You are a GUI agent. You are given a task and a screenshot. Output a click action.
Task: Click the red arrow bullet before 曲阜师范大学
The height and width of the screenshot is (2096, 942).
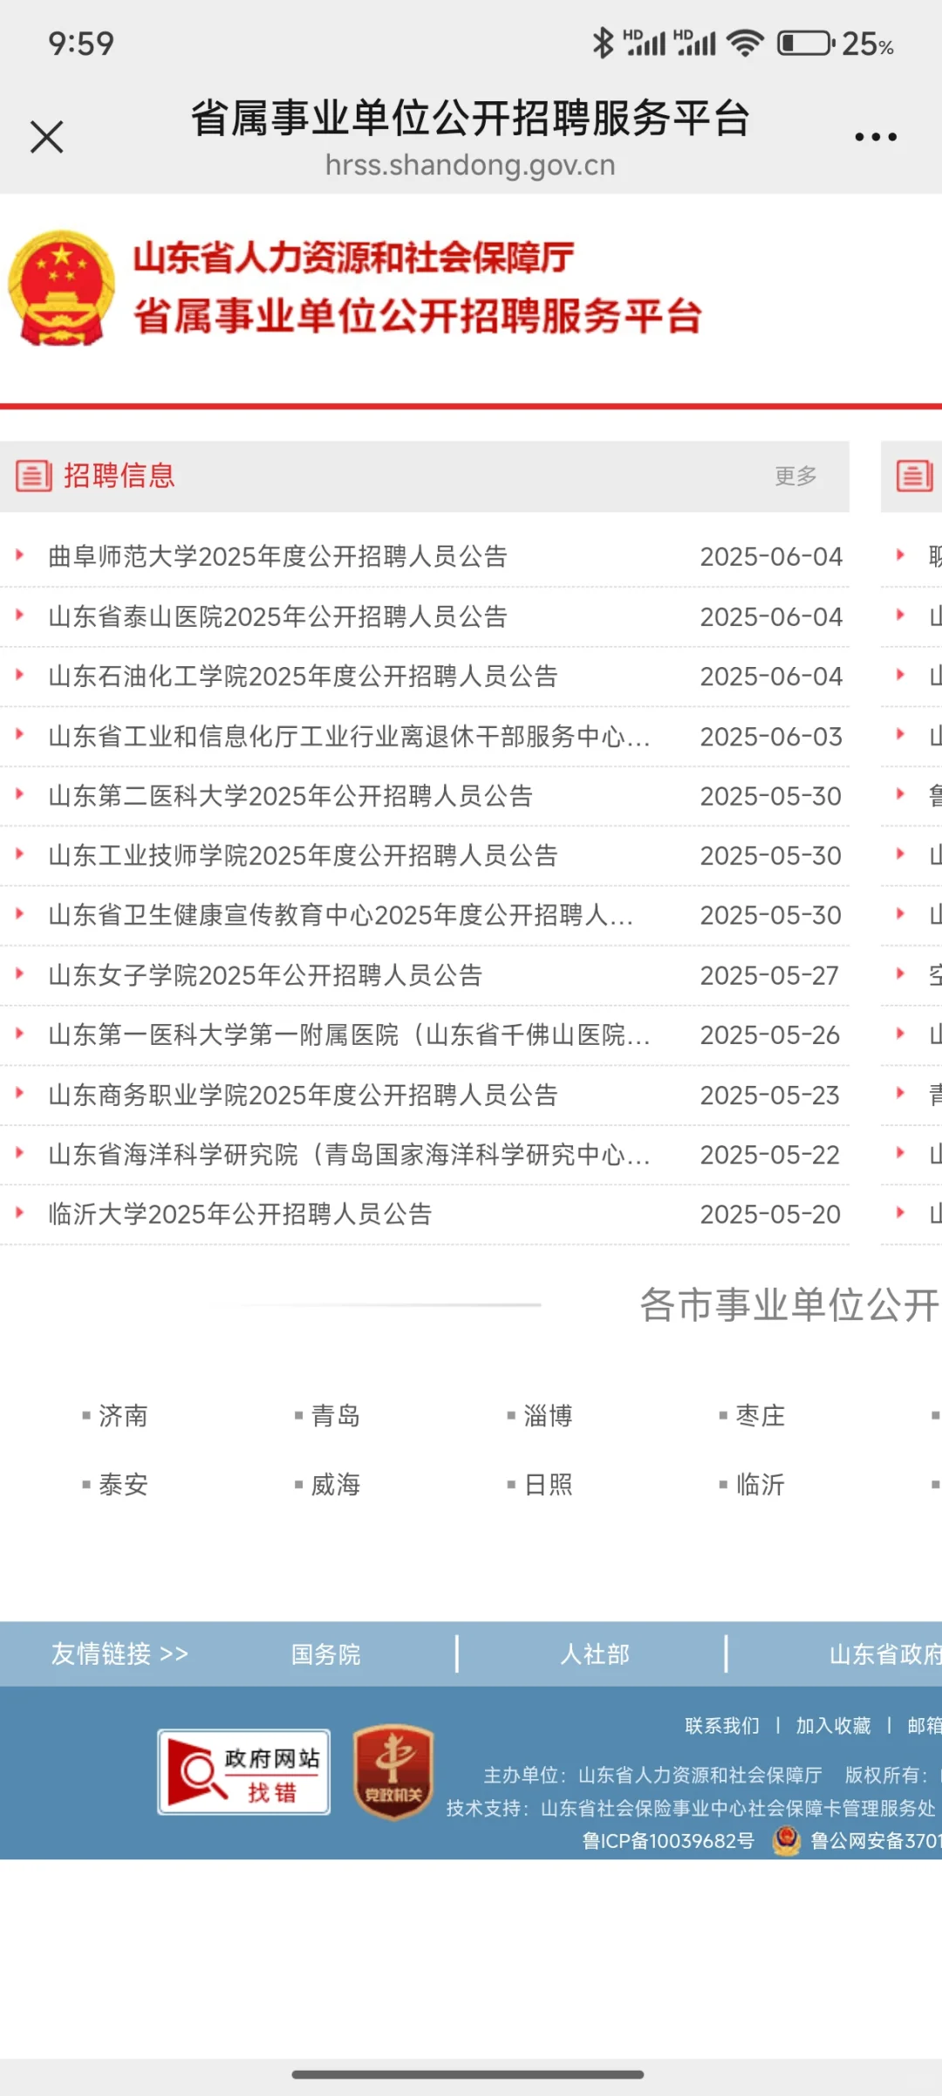[x=19, y=554]
